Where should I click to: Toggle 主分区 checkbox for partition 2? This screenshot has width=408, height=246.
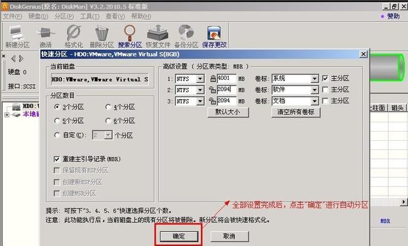(x=325, y=90)
